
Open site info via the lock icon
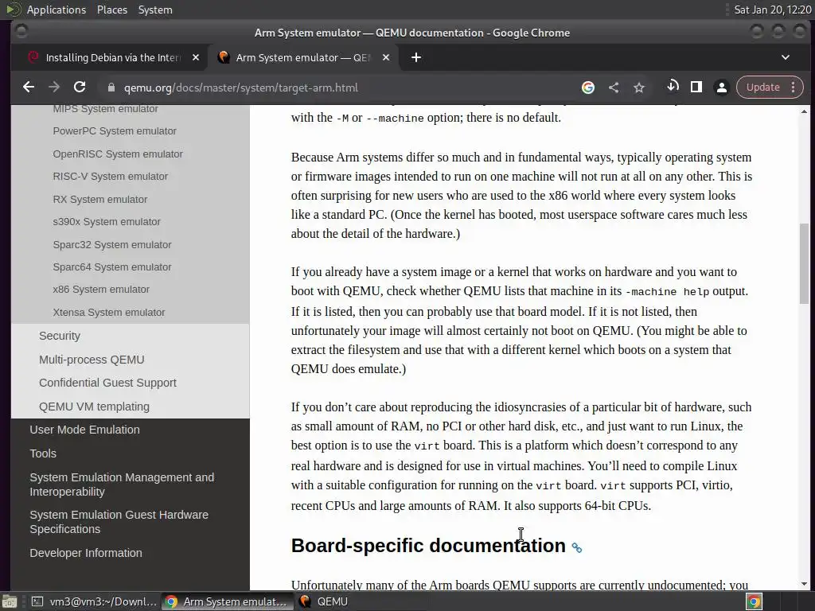click(111, 88)
